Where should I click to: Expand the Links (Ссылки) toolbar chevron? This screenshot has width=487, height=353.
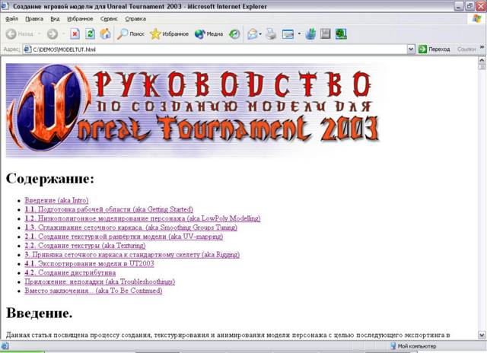482,47
